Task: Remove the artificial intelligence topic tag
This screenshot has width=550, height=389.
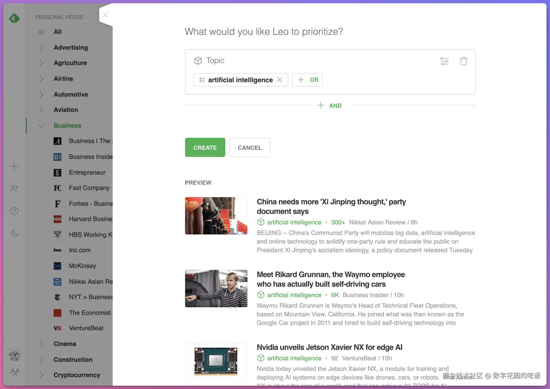Action: (x=279, y=80)
